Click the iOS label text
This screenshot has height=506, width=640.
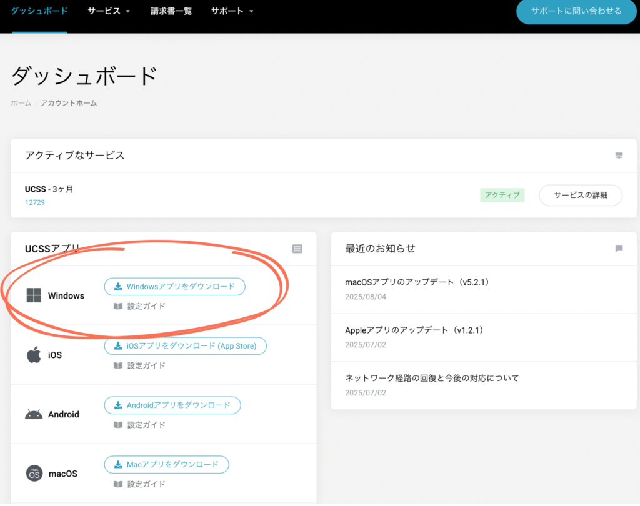coord(55,355)
